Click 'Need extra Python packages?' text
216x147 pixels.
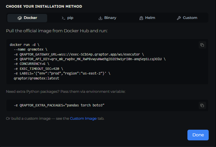tap(66, 91)
